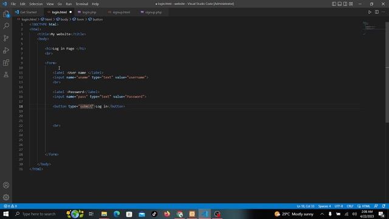The height and width of the screenshot is (219, 389).
Task: Open the Go menu
Action: [60, 4]
